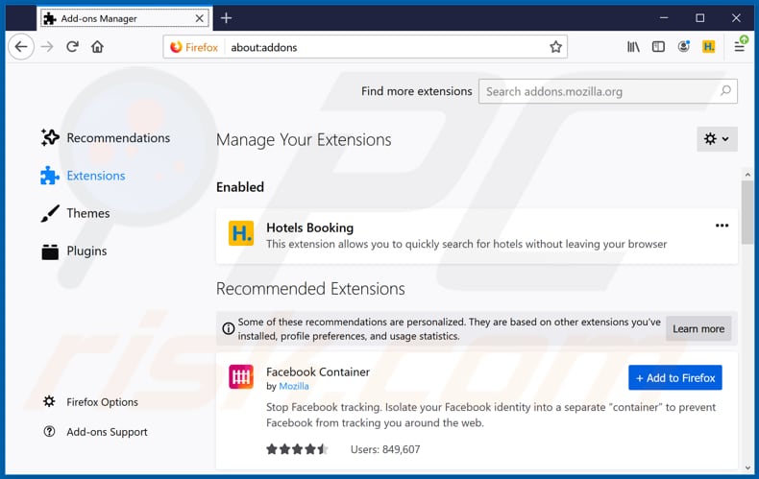759x479 pixels.
Task: Open the Library menu icon
Action: (633, 47)
